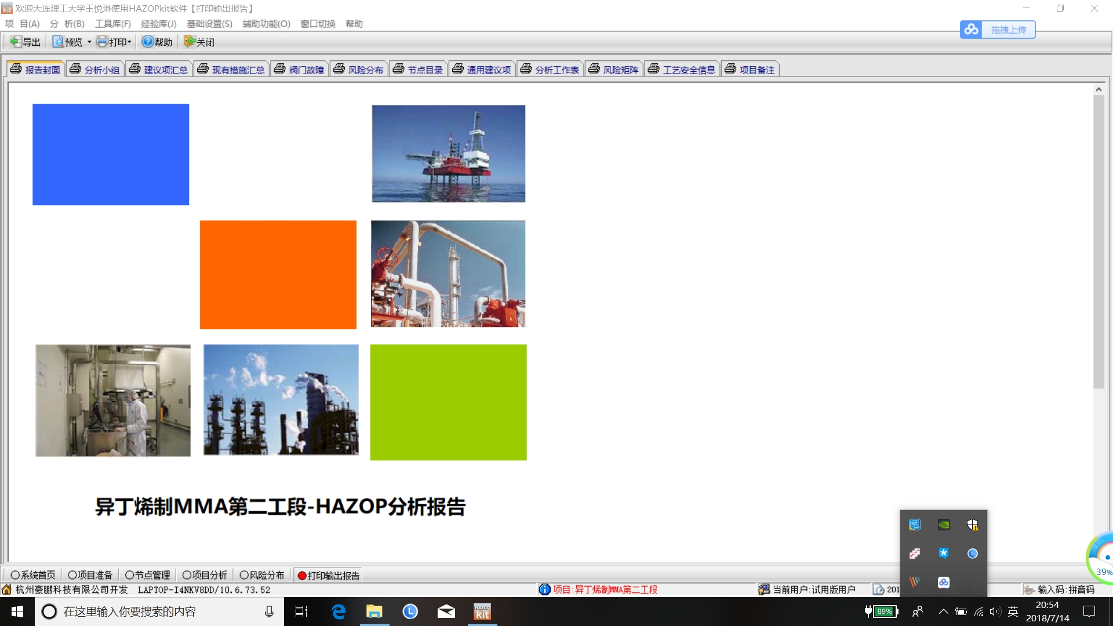
Task: Expand the 预览 dropdown arrow
Action: pos(89,42)
